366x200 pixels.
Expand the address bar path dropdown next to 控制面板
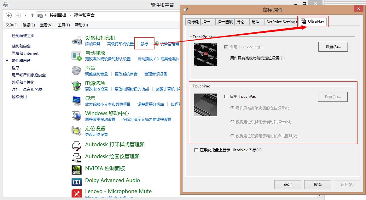click(70, 15)
